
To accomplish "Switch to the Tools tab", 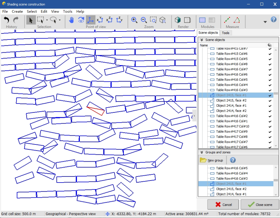I will click(x=226, y=33).
